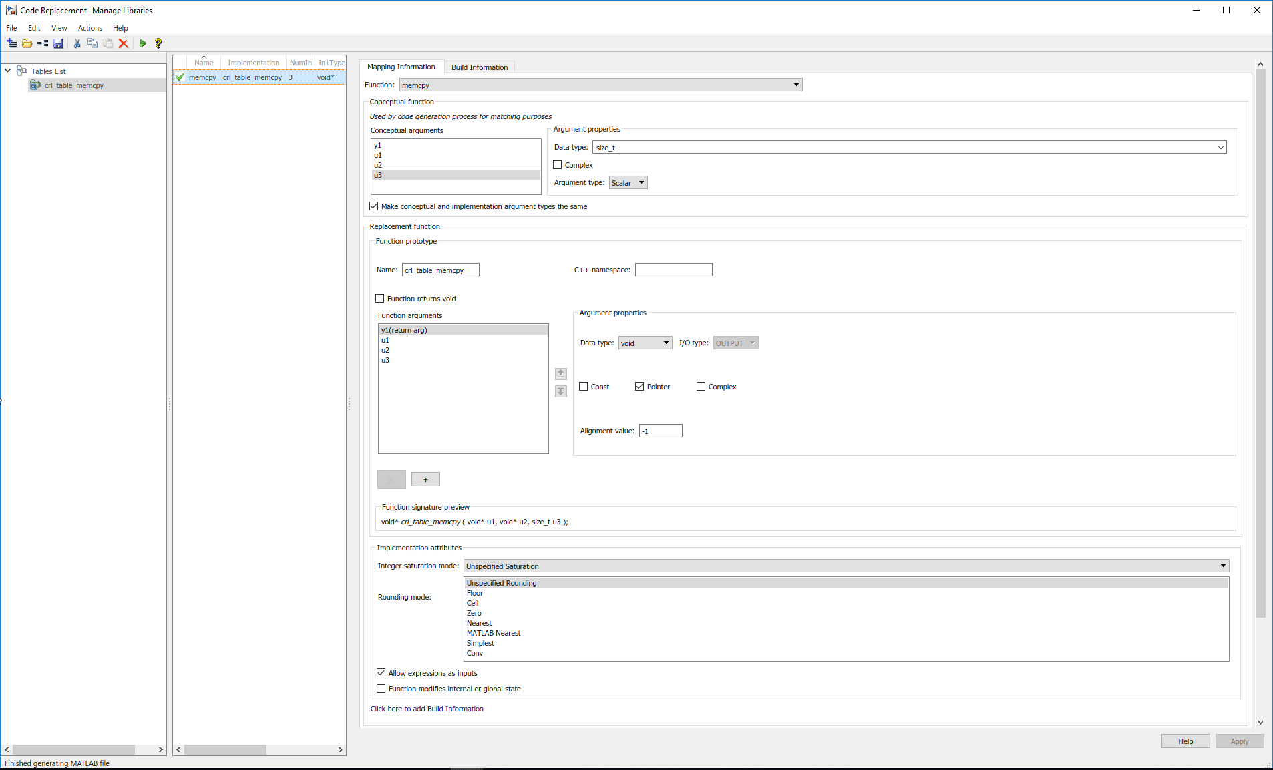The height and width of the screenshot is (770, 1273).
Task: Click the Help button at bottom right
Action: (1186, 741)
